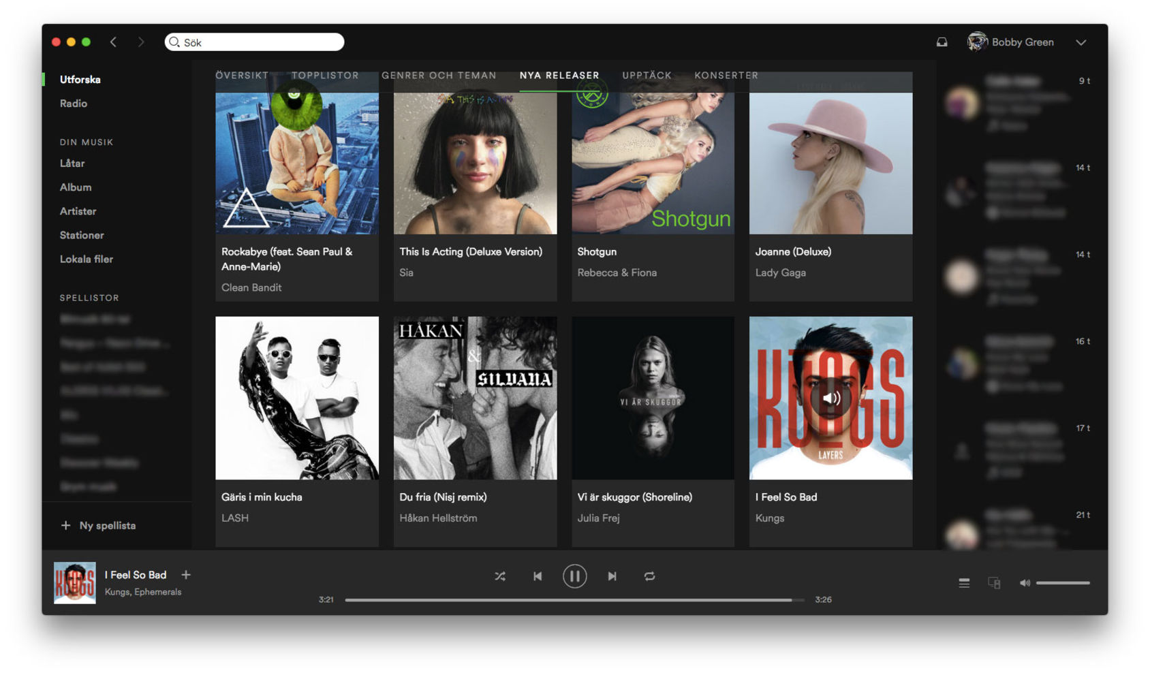Skip to the previous track
The width and height of the screenshot is (1150, 675).
point(538,576)
